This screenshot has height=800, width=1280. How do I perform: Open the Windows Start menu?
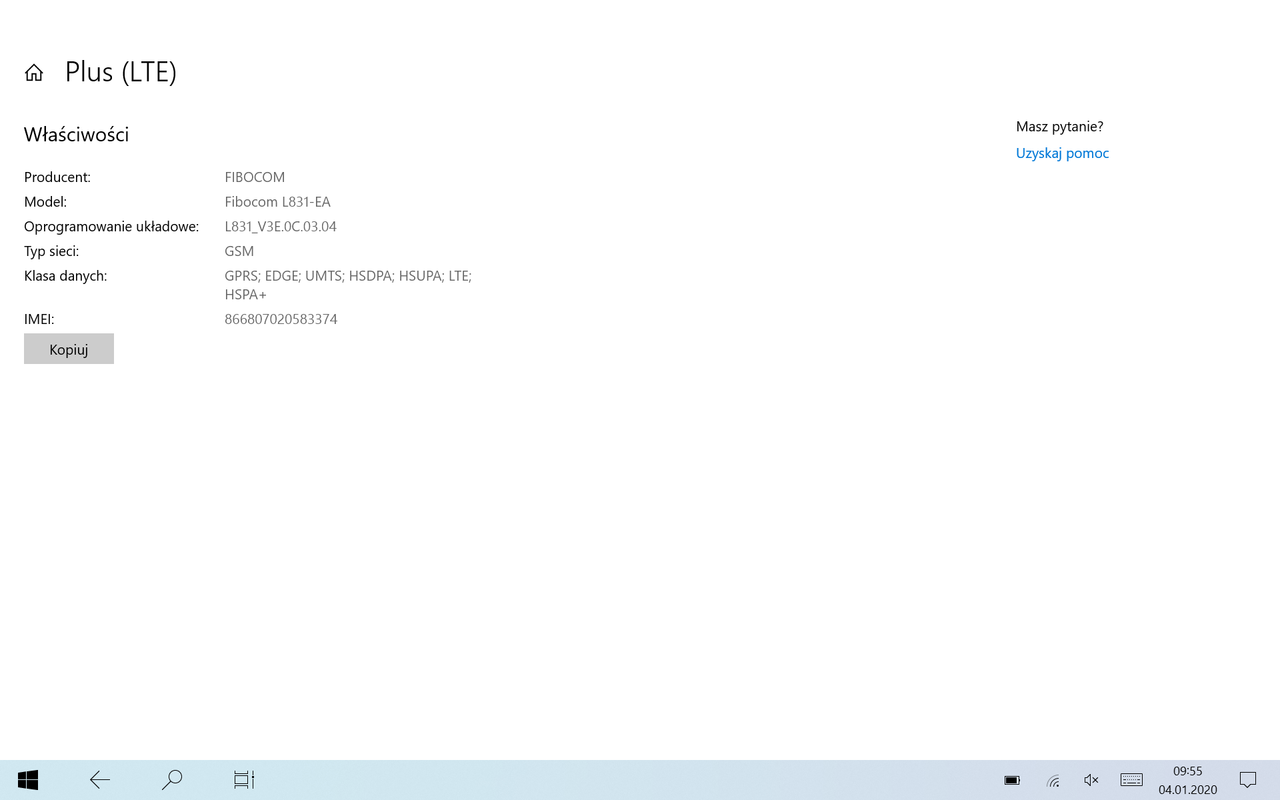28,779
